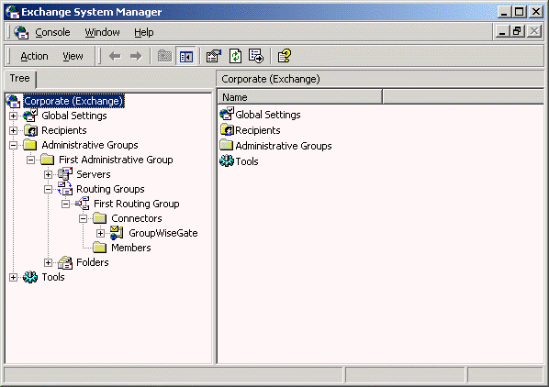Click the green Refresh toolbar icon
549x387 pixels.
[235, 56]
